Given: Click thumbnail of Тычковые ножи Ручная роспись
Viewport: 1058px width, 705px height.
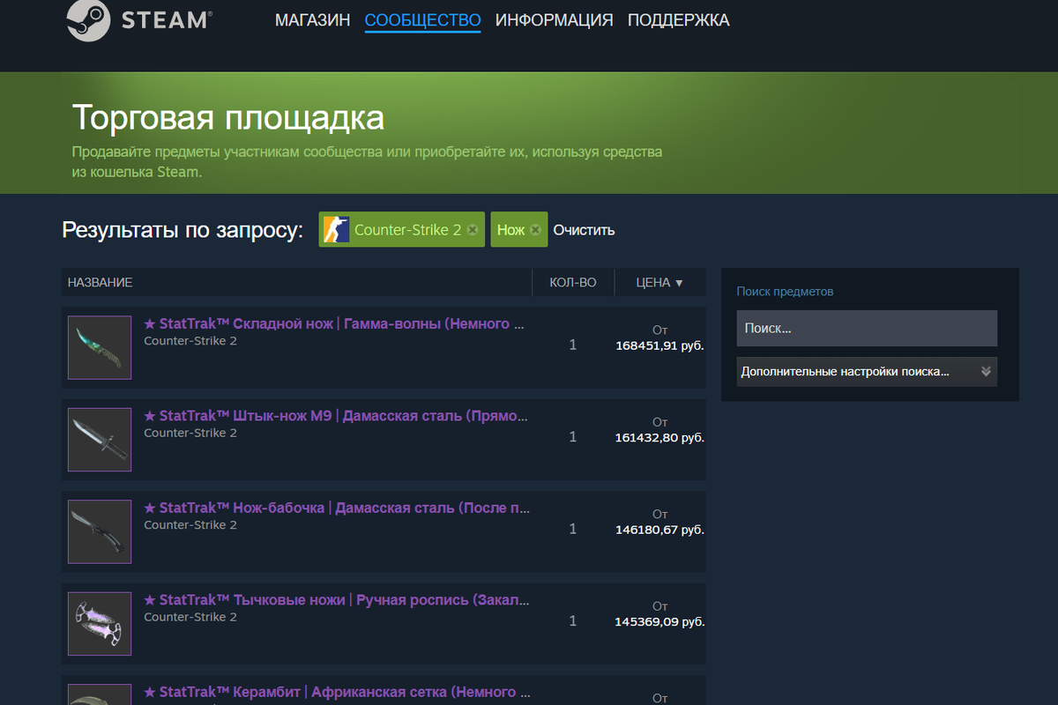Looking at the screenshot, I should point(99,623).
